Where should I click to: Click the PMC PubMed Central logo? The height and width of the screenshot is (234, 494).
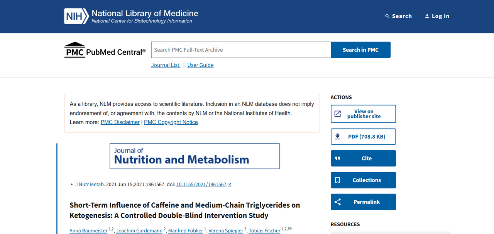pos(105,51)
